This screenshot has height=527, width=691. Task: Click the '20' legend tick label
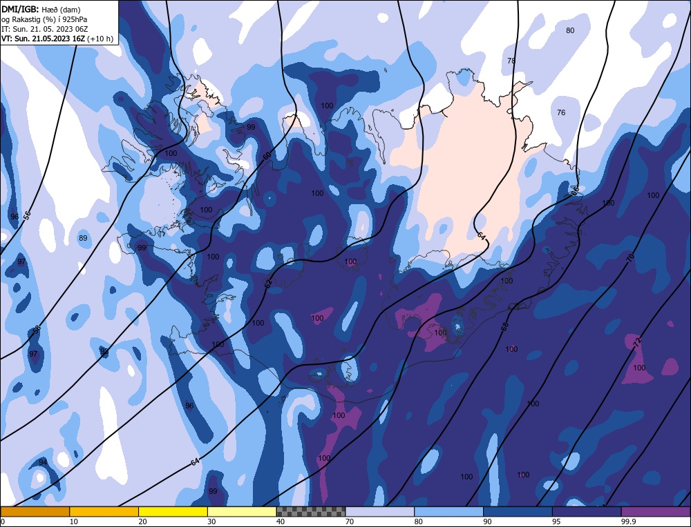click(x=142, y=521)
